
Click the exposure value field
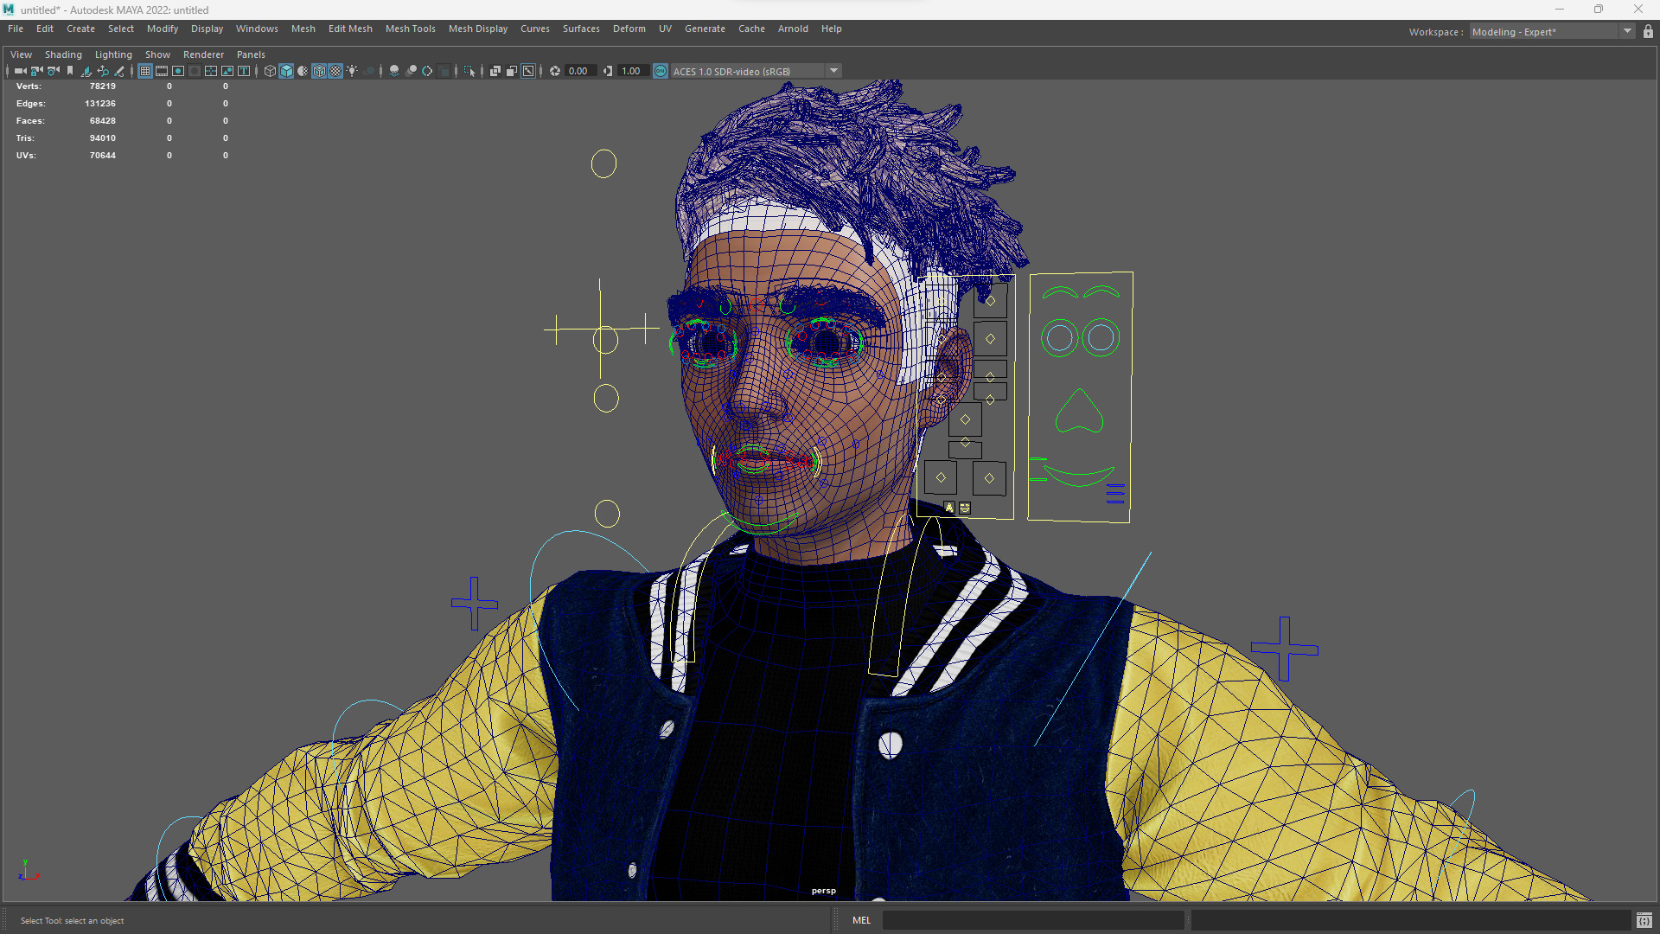[x=578, y=71]
